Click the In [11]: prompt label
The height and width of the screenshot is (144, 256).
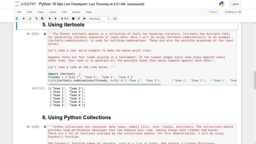click(x=33, y=34)
